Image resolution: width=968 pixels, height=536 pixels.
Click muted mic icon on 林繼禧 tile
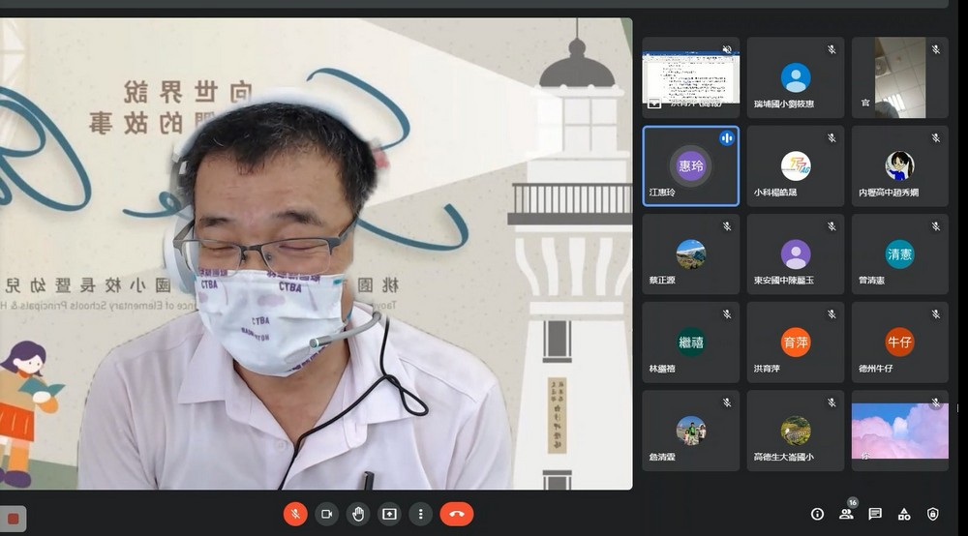[727, 314]
